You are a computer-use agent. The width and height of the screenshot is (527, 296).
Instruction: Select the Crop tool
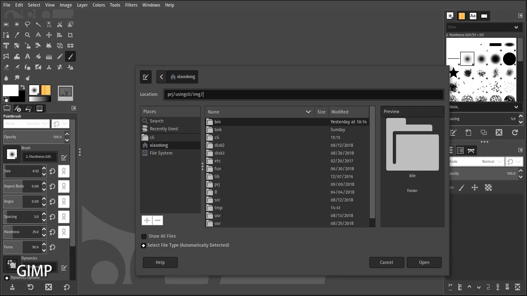tap(70, 35)
